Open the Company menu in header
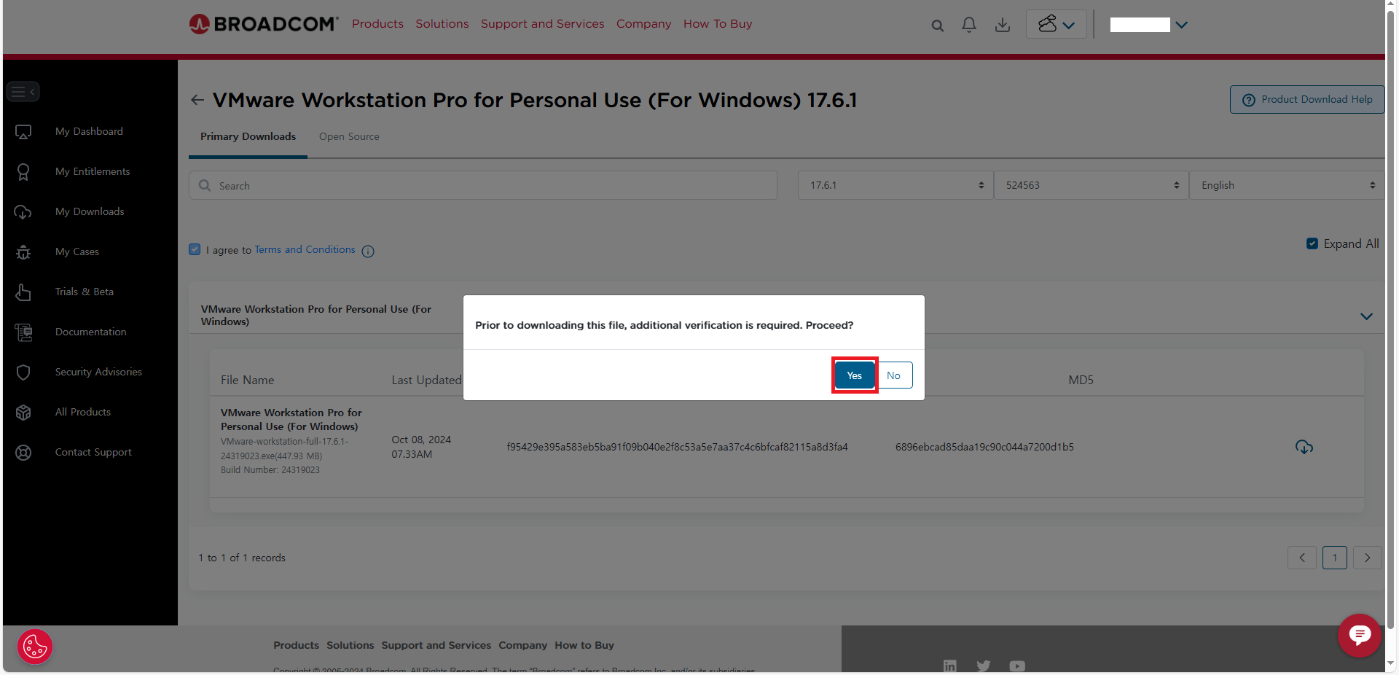The width and height of the screenshot is (1399, 675). (x=644, y=24)
